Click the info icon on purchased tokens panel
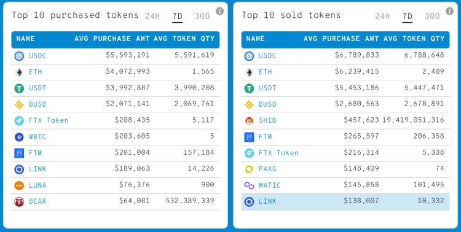 pyautogui.click(x=219, y=11)
